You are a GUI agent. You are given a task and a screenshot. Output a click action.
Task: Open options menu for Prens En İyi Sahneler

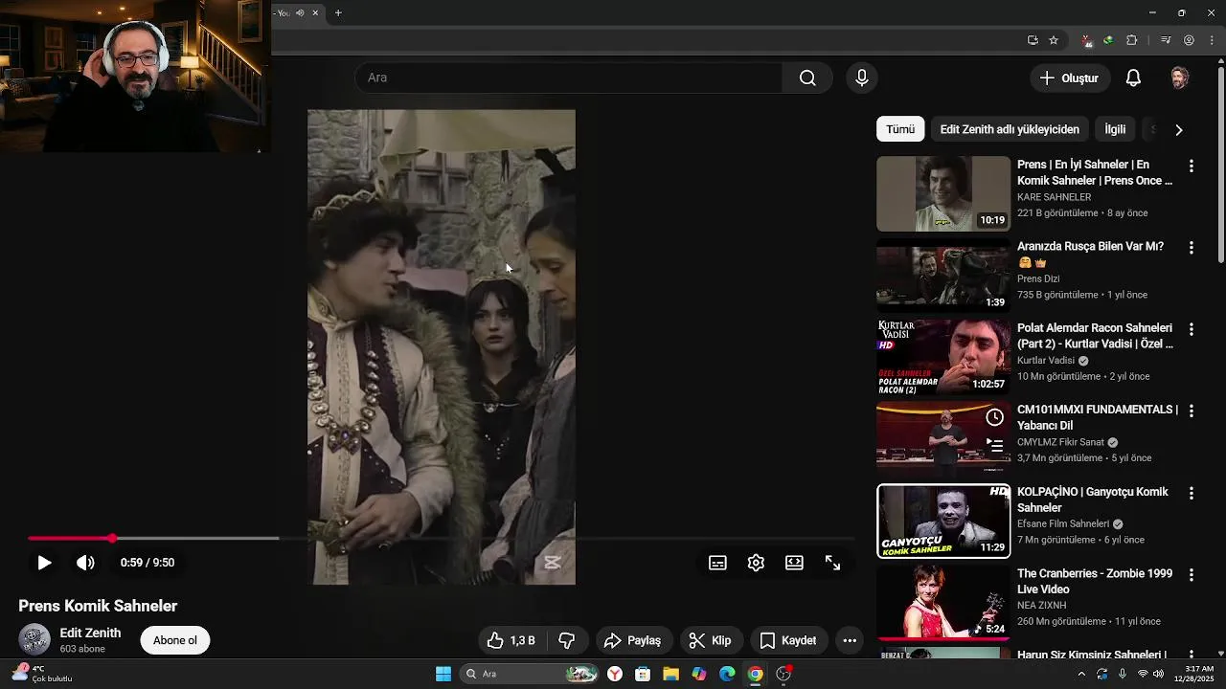[x=1192, y=166]
